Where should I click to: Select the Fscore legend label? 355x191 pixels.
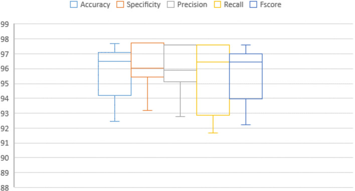click(271, 4)
